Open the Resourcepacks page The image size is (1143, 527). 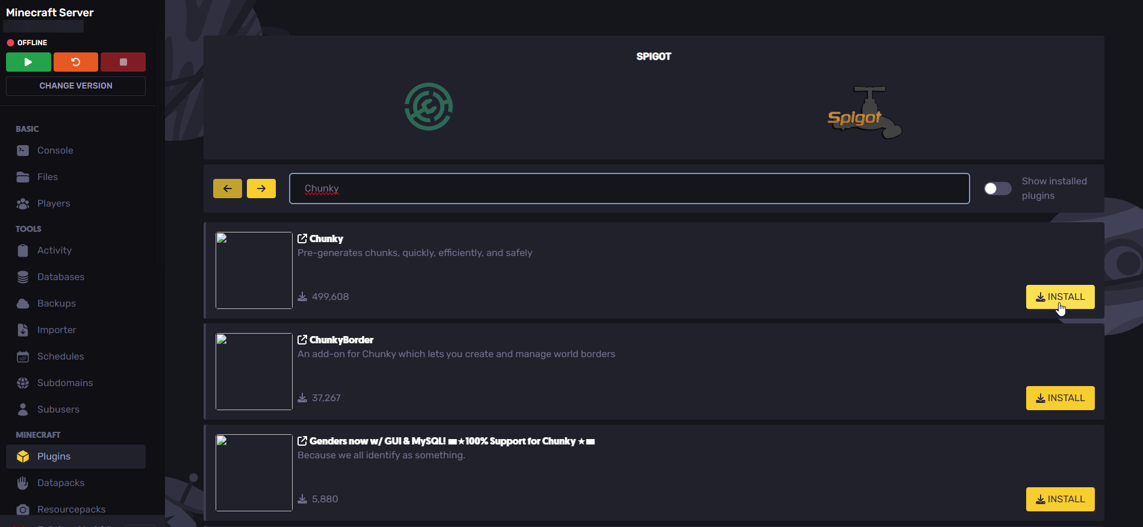[x=71, y=510]
